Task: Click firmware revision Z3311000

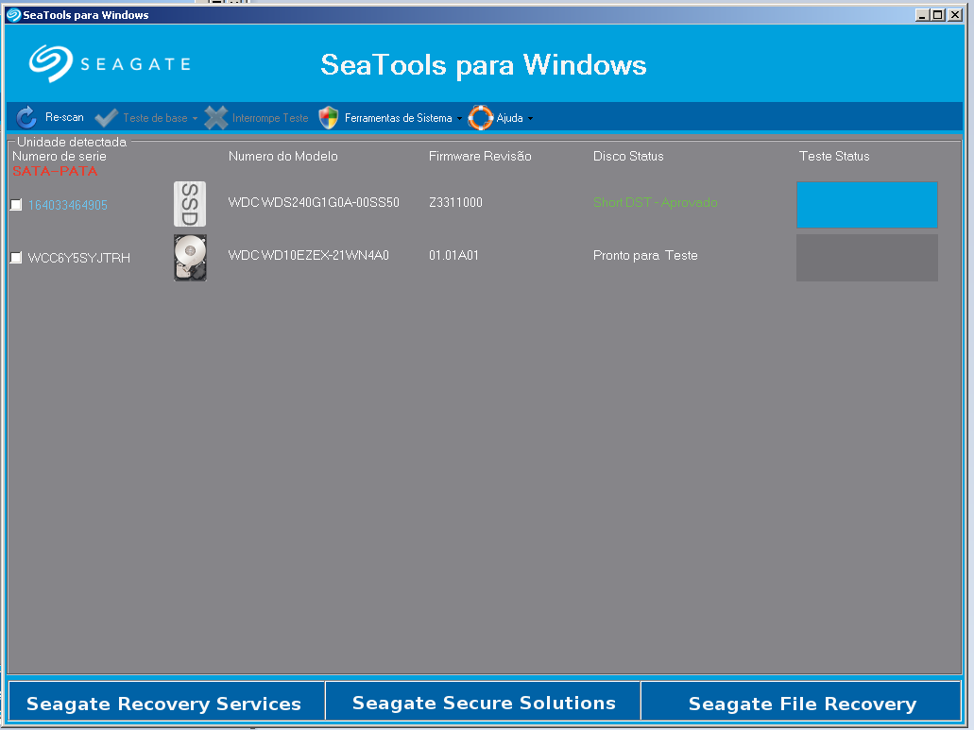Action: click(455, 202)
